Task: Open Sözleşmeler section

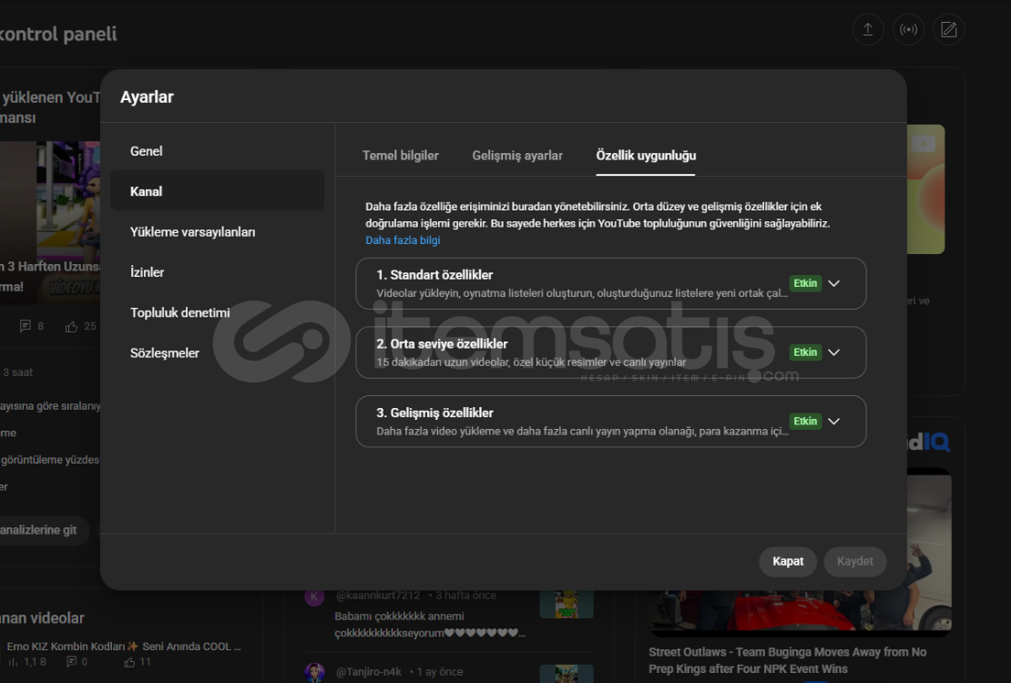Action: tap(164, 353)
